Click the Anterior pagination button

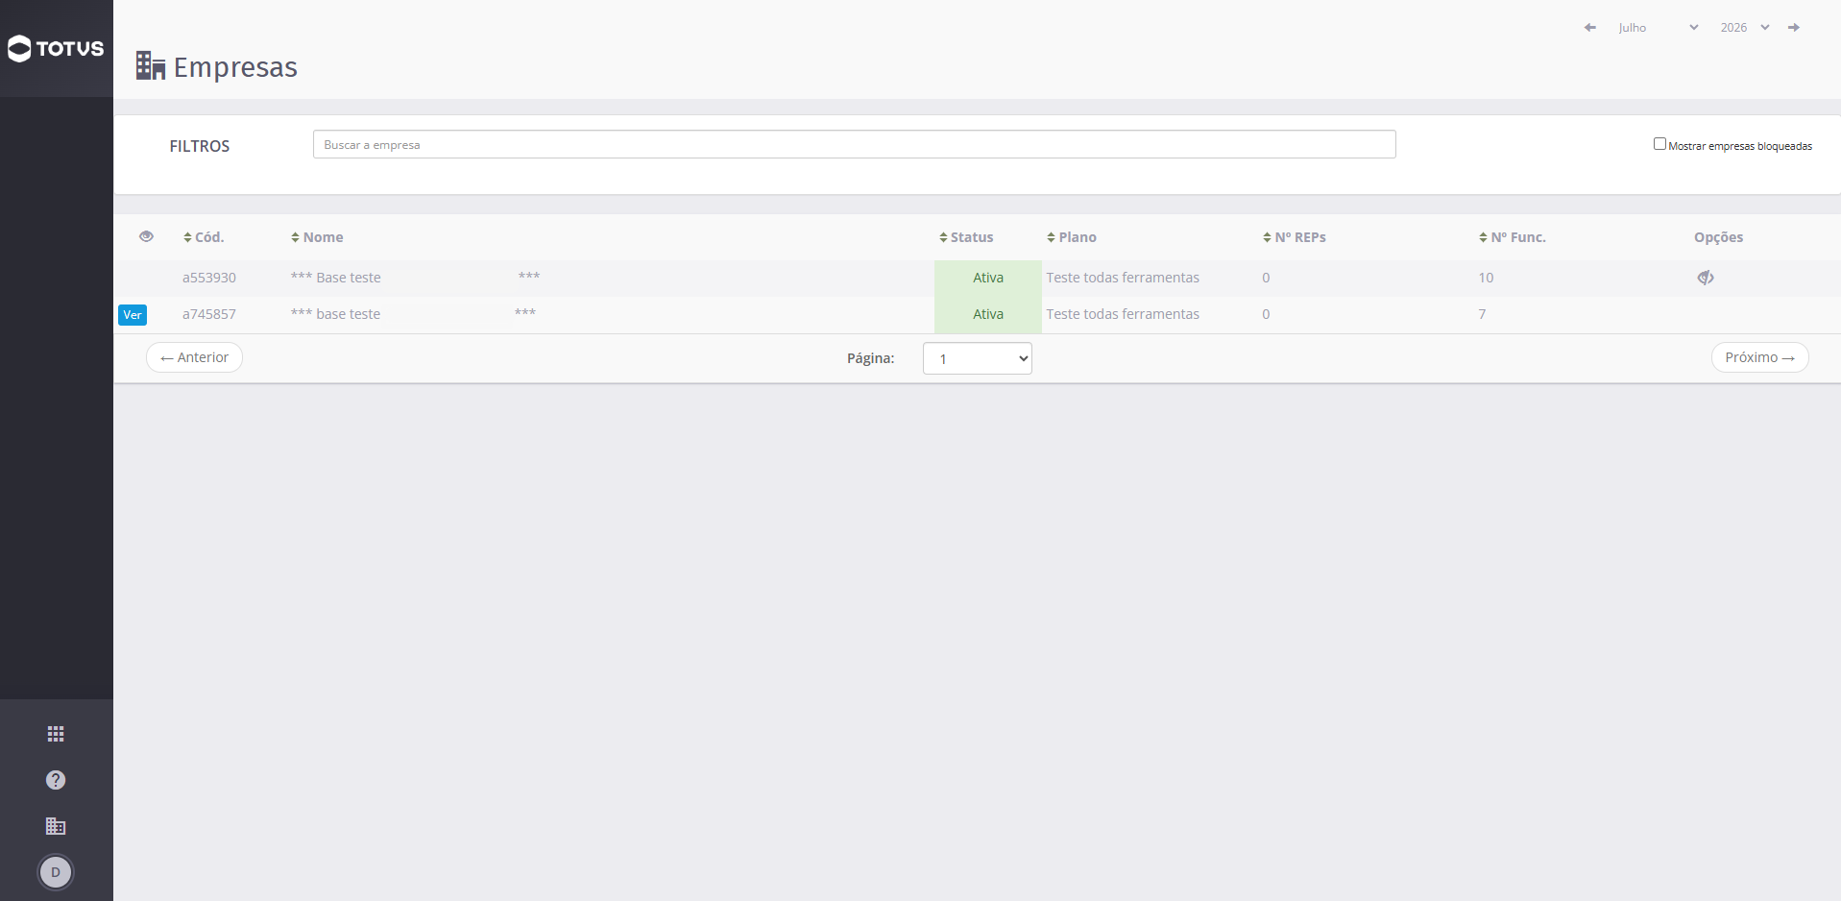click(x=194, y=357)
